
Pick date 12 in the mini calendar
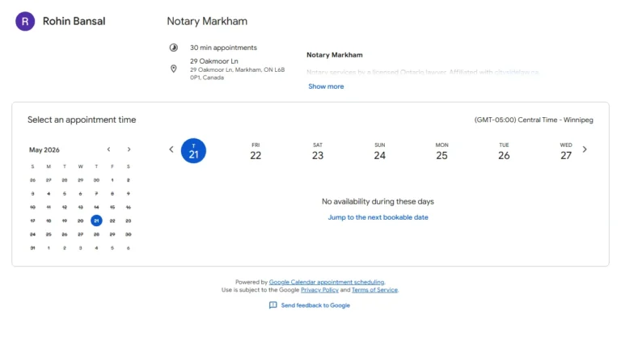(65, 208)
